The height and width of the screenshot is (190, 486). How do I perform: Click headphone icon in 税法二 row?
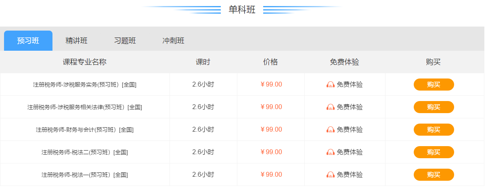click(331, 152)
